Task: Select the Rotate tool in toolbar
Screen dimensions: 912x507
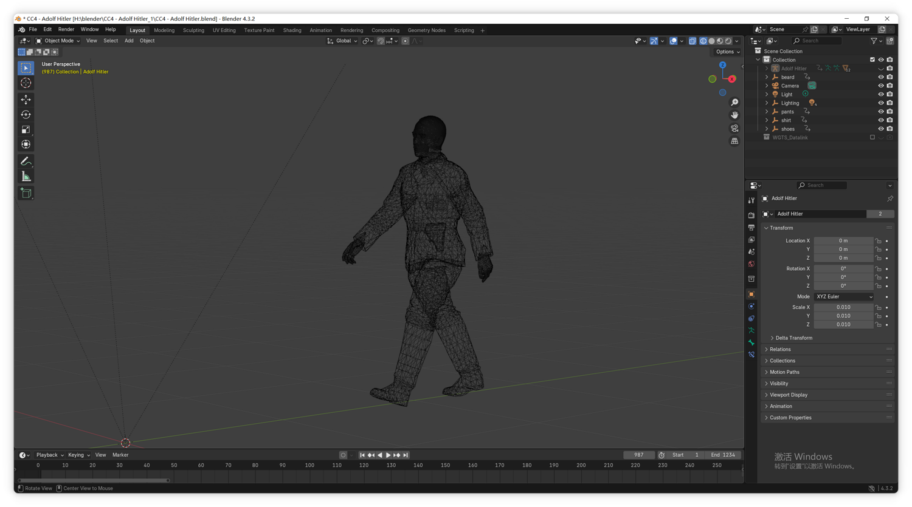Action: click(x=26, y=114)
